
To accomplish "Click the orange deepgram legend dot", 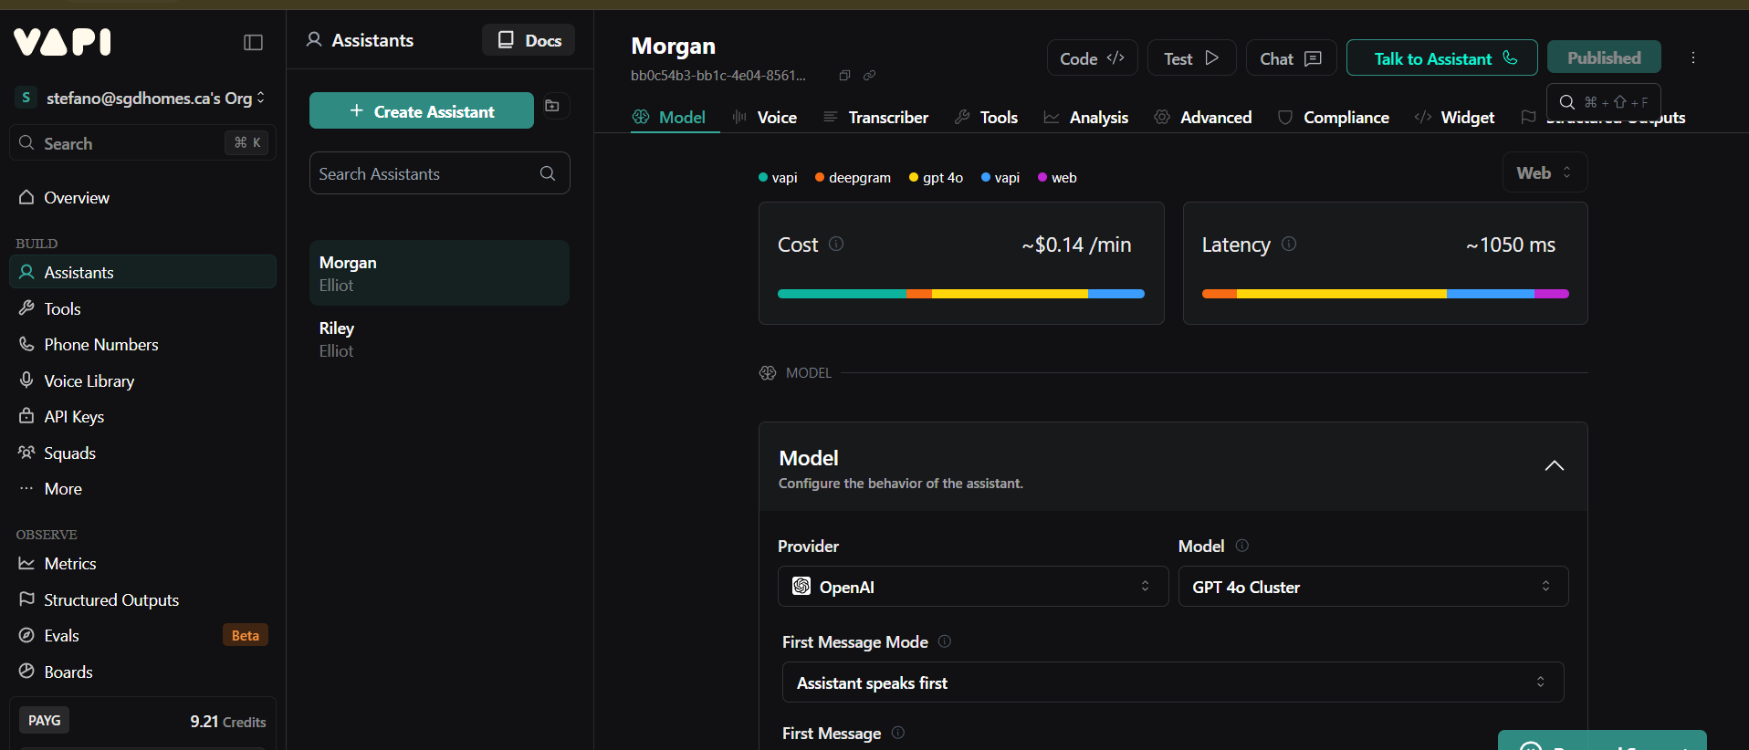I will pyautogui.click(x=820, y=177).
